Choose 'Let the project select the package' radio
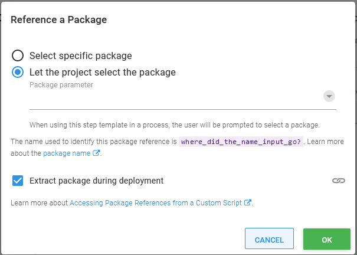The height and width of the screenshot is (255, 357). click(x=18, y=72)
